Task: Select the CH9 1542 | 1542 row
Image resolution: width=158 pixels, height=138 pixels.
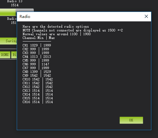Action: 37,75
